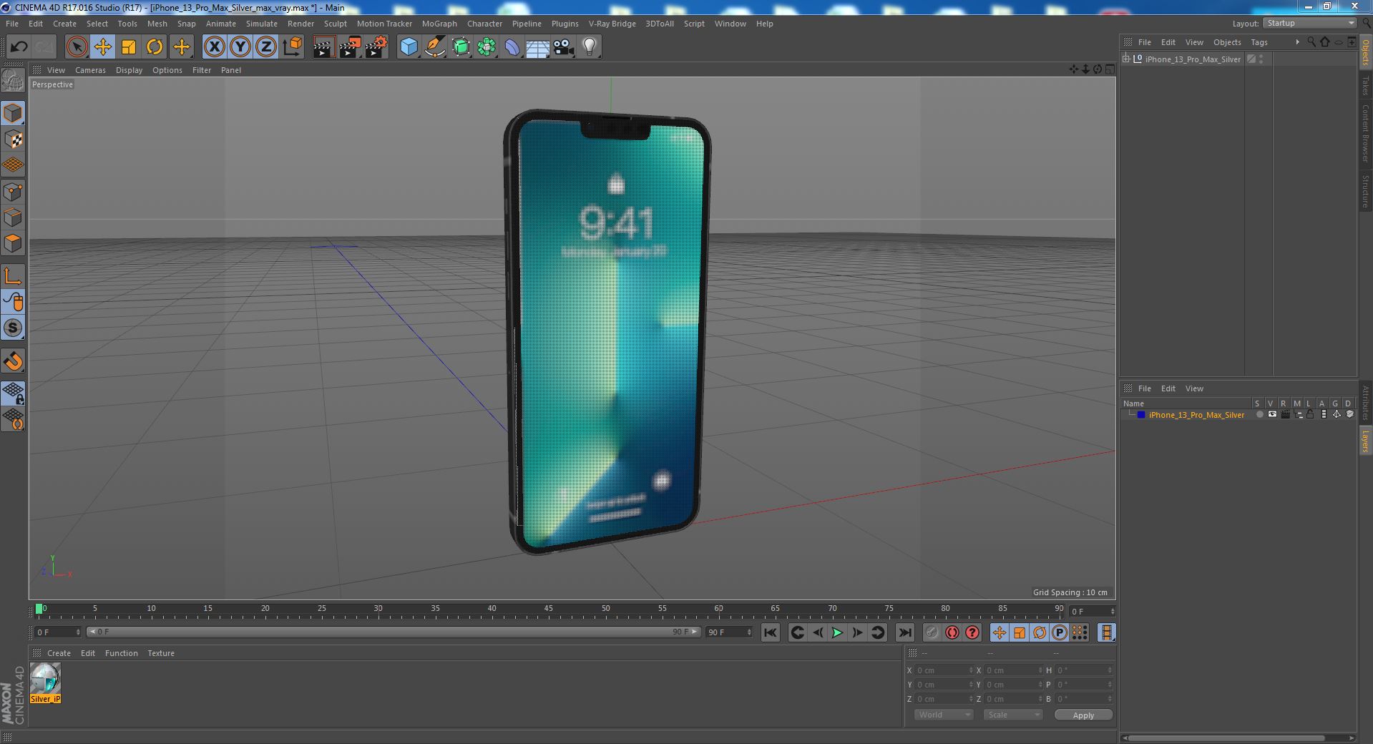This screenshot has height=744, width=1373.
Task: Toggle Parameter keyframe P button
Action: tap(1060, 632)
